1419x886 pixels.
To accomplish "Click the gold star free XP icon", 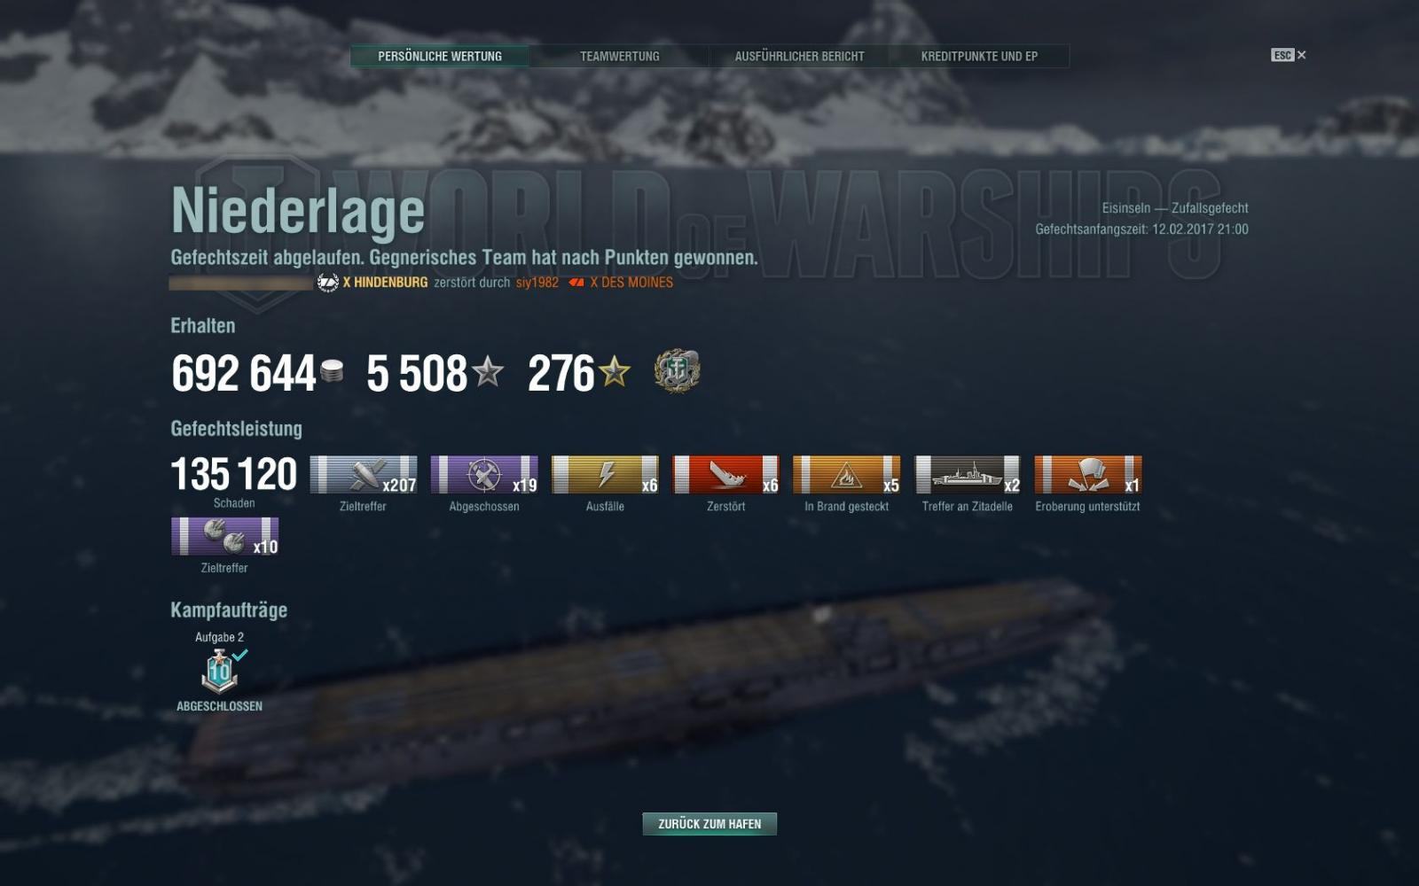I will [x=614, y=371].
